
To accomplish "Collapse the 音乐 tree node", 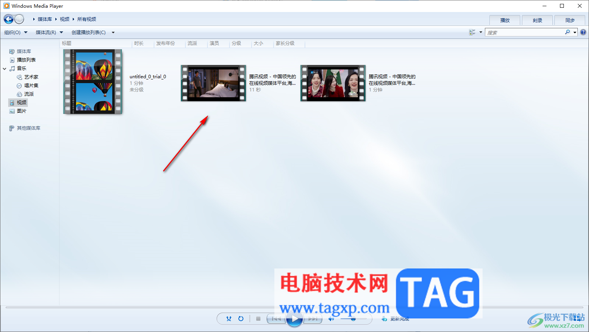I will 5,69.
